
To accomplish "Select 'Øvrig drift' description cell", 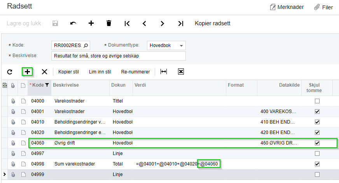I will tap(80, 143).
